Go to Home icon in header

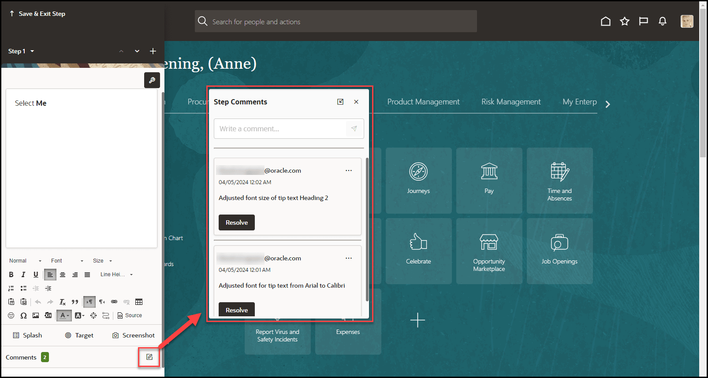point(606,21)
